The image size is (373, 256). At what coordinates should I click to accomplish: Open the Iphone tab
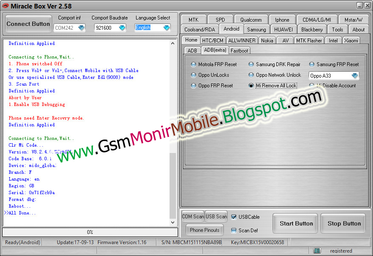282,20
